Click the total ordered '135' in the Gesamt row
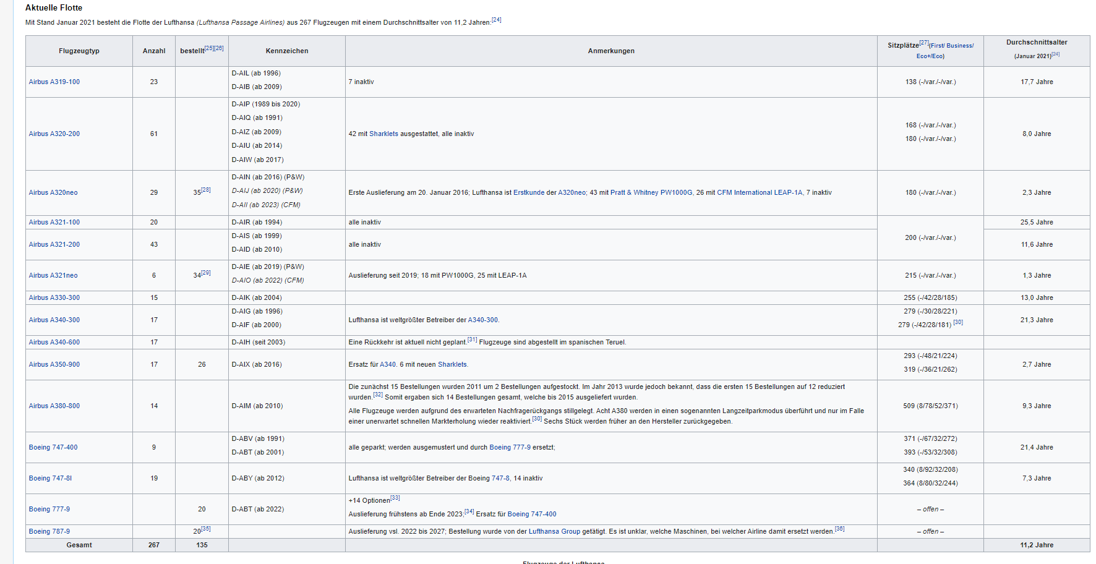The image size is (1096, 564). click(202, 545)
